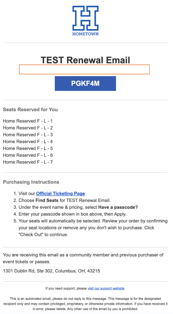The height and width of the screenshot is (314, 173).
Task: Click the TEST Renewal Email heading
Action: coord(85,60)
